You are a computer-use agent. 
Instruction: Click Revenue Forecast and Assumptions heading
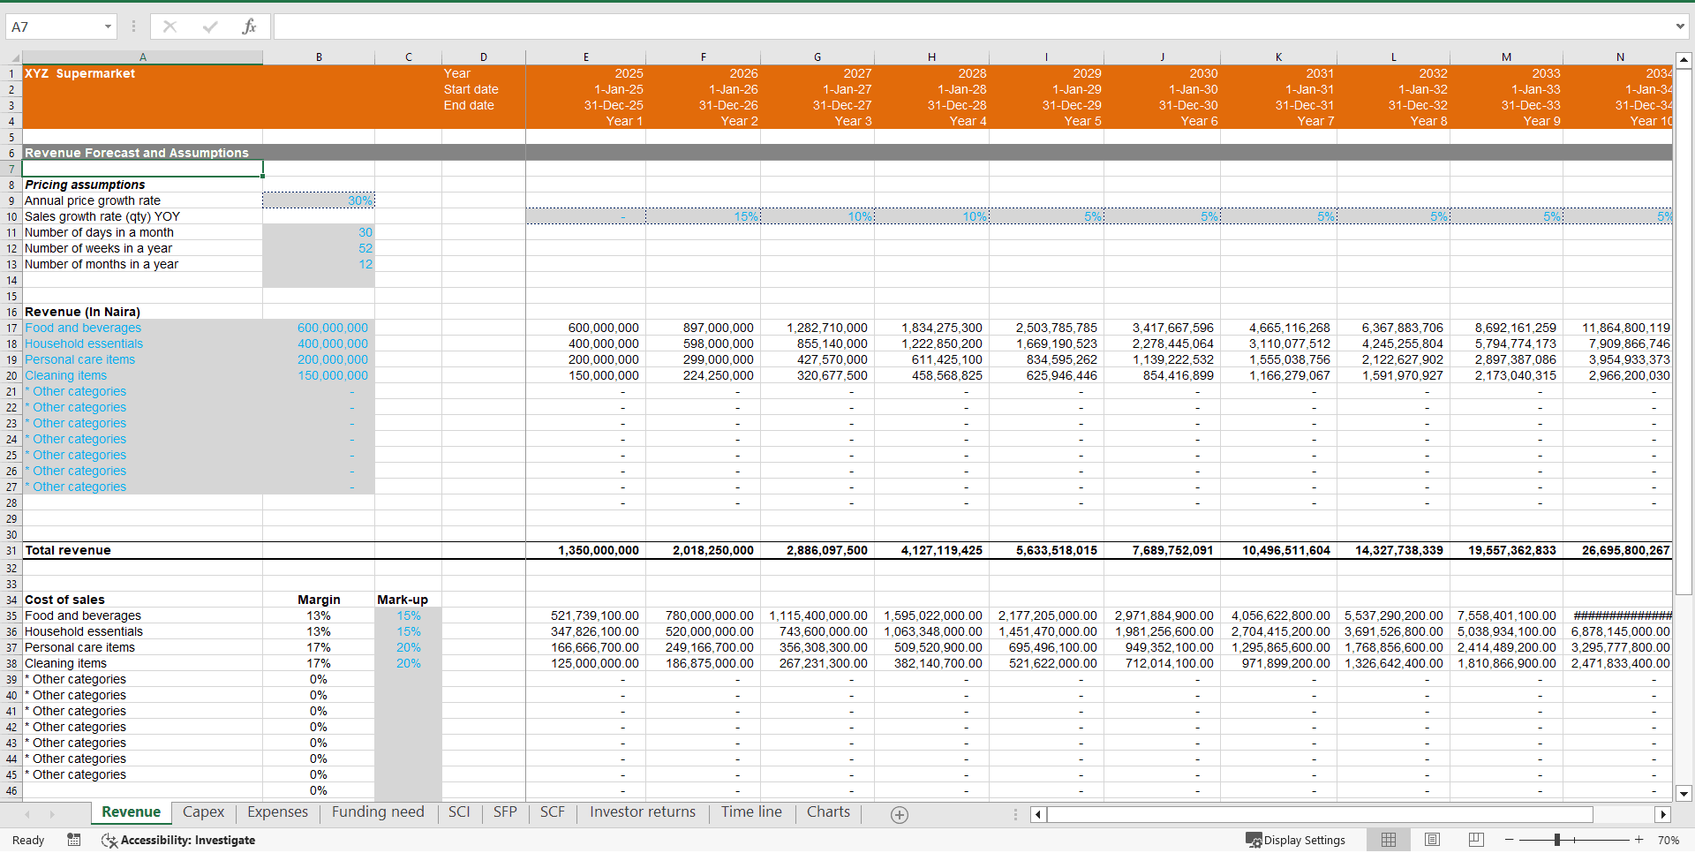point(137,153)
